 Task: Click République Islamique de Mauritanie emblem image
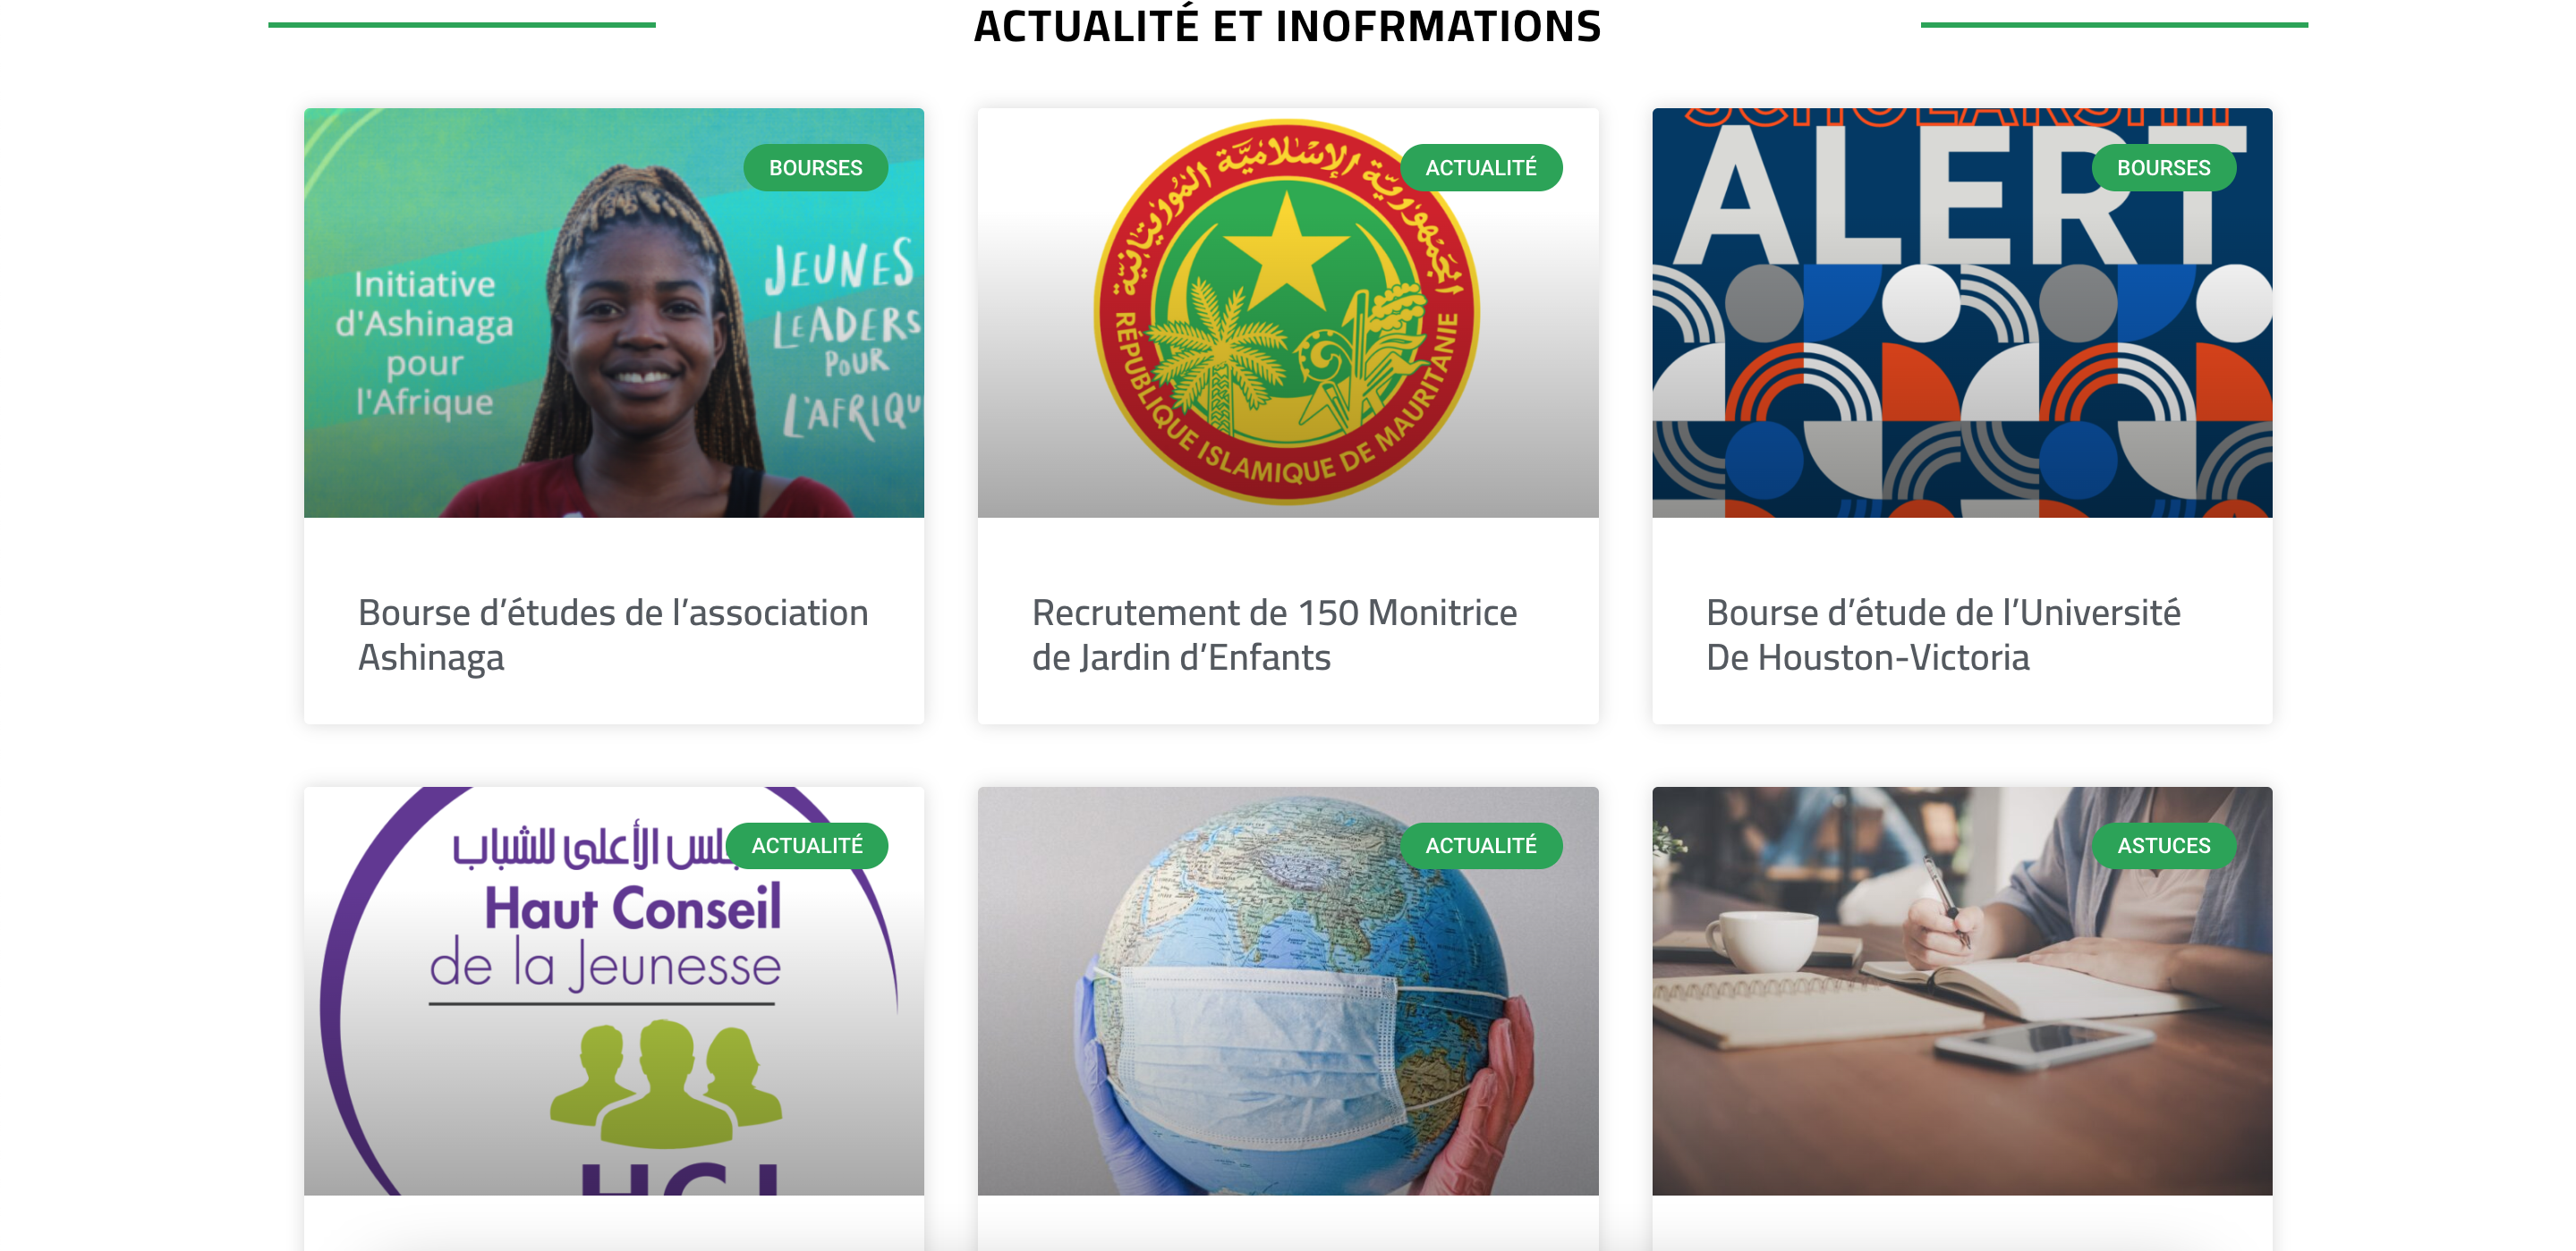click(1287, 313)
